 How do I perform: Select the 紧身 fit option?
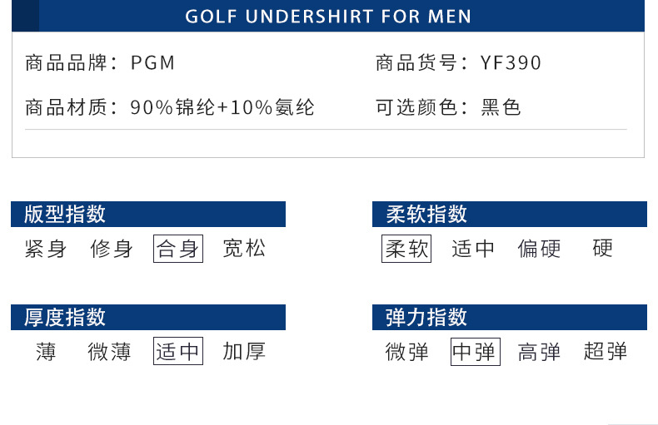46,249
